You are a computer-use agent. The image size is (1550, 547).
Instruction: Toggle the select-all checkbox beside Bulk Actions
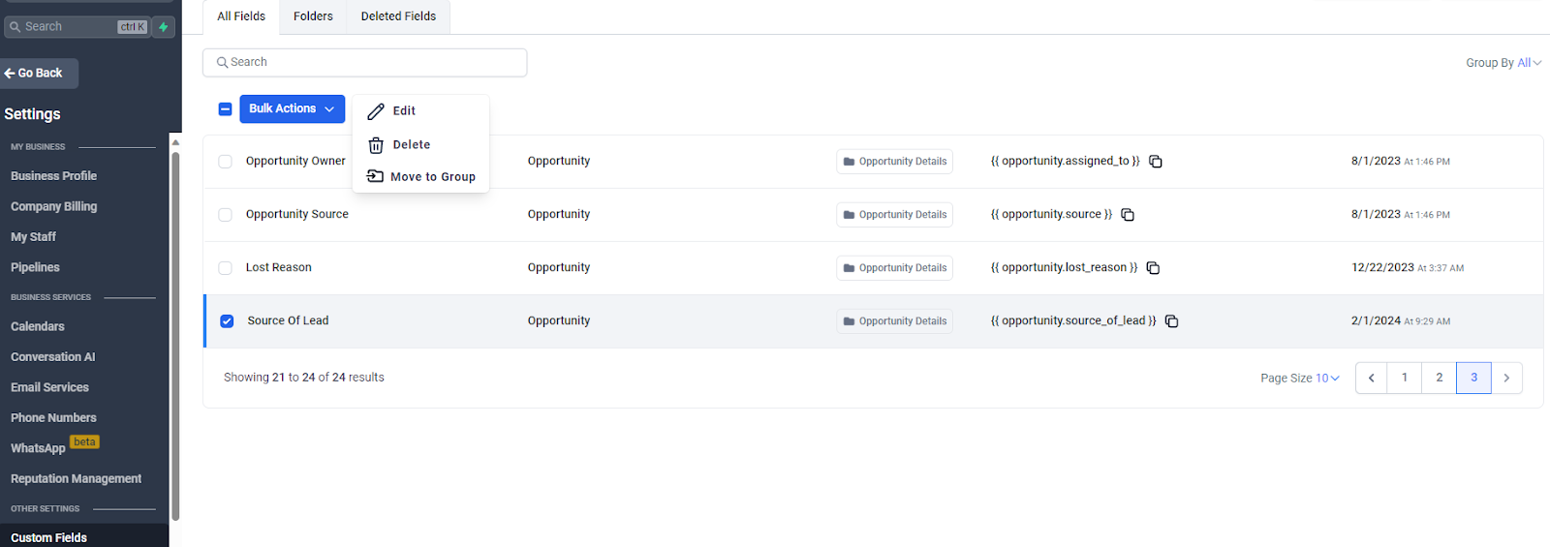coord(225,109)
